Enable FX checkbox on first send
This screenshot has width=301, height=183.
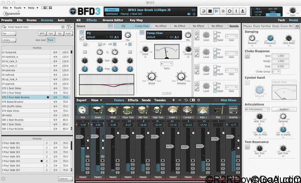[215, 36]
